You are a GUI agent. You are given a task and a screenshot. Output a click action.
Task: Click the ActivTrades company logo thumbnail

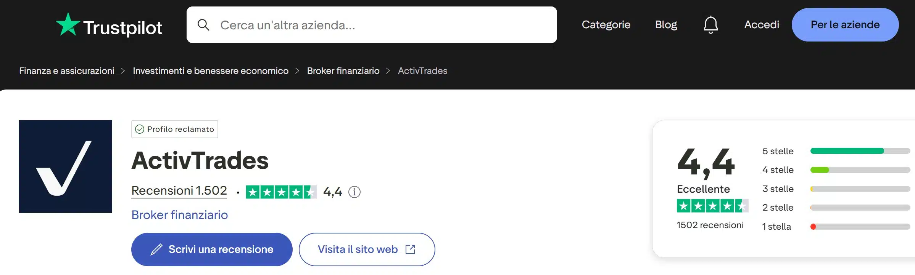click(x=65, y=166)
